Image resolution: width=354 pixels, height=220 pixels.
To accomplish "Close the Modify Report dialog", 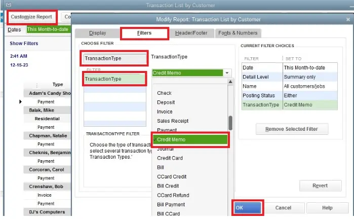I will click(x=348, y=19).
